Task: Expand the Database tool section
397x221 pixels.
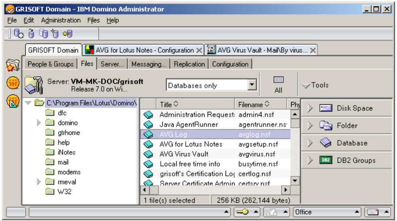Action: click(310, 143)
